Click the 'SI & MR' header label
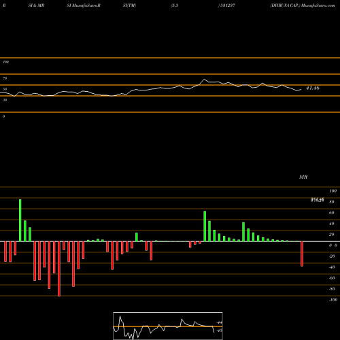340x340 pixels. click(x=36, y=5)
